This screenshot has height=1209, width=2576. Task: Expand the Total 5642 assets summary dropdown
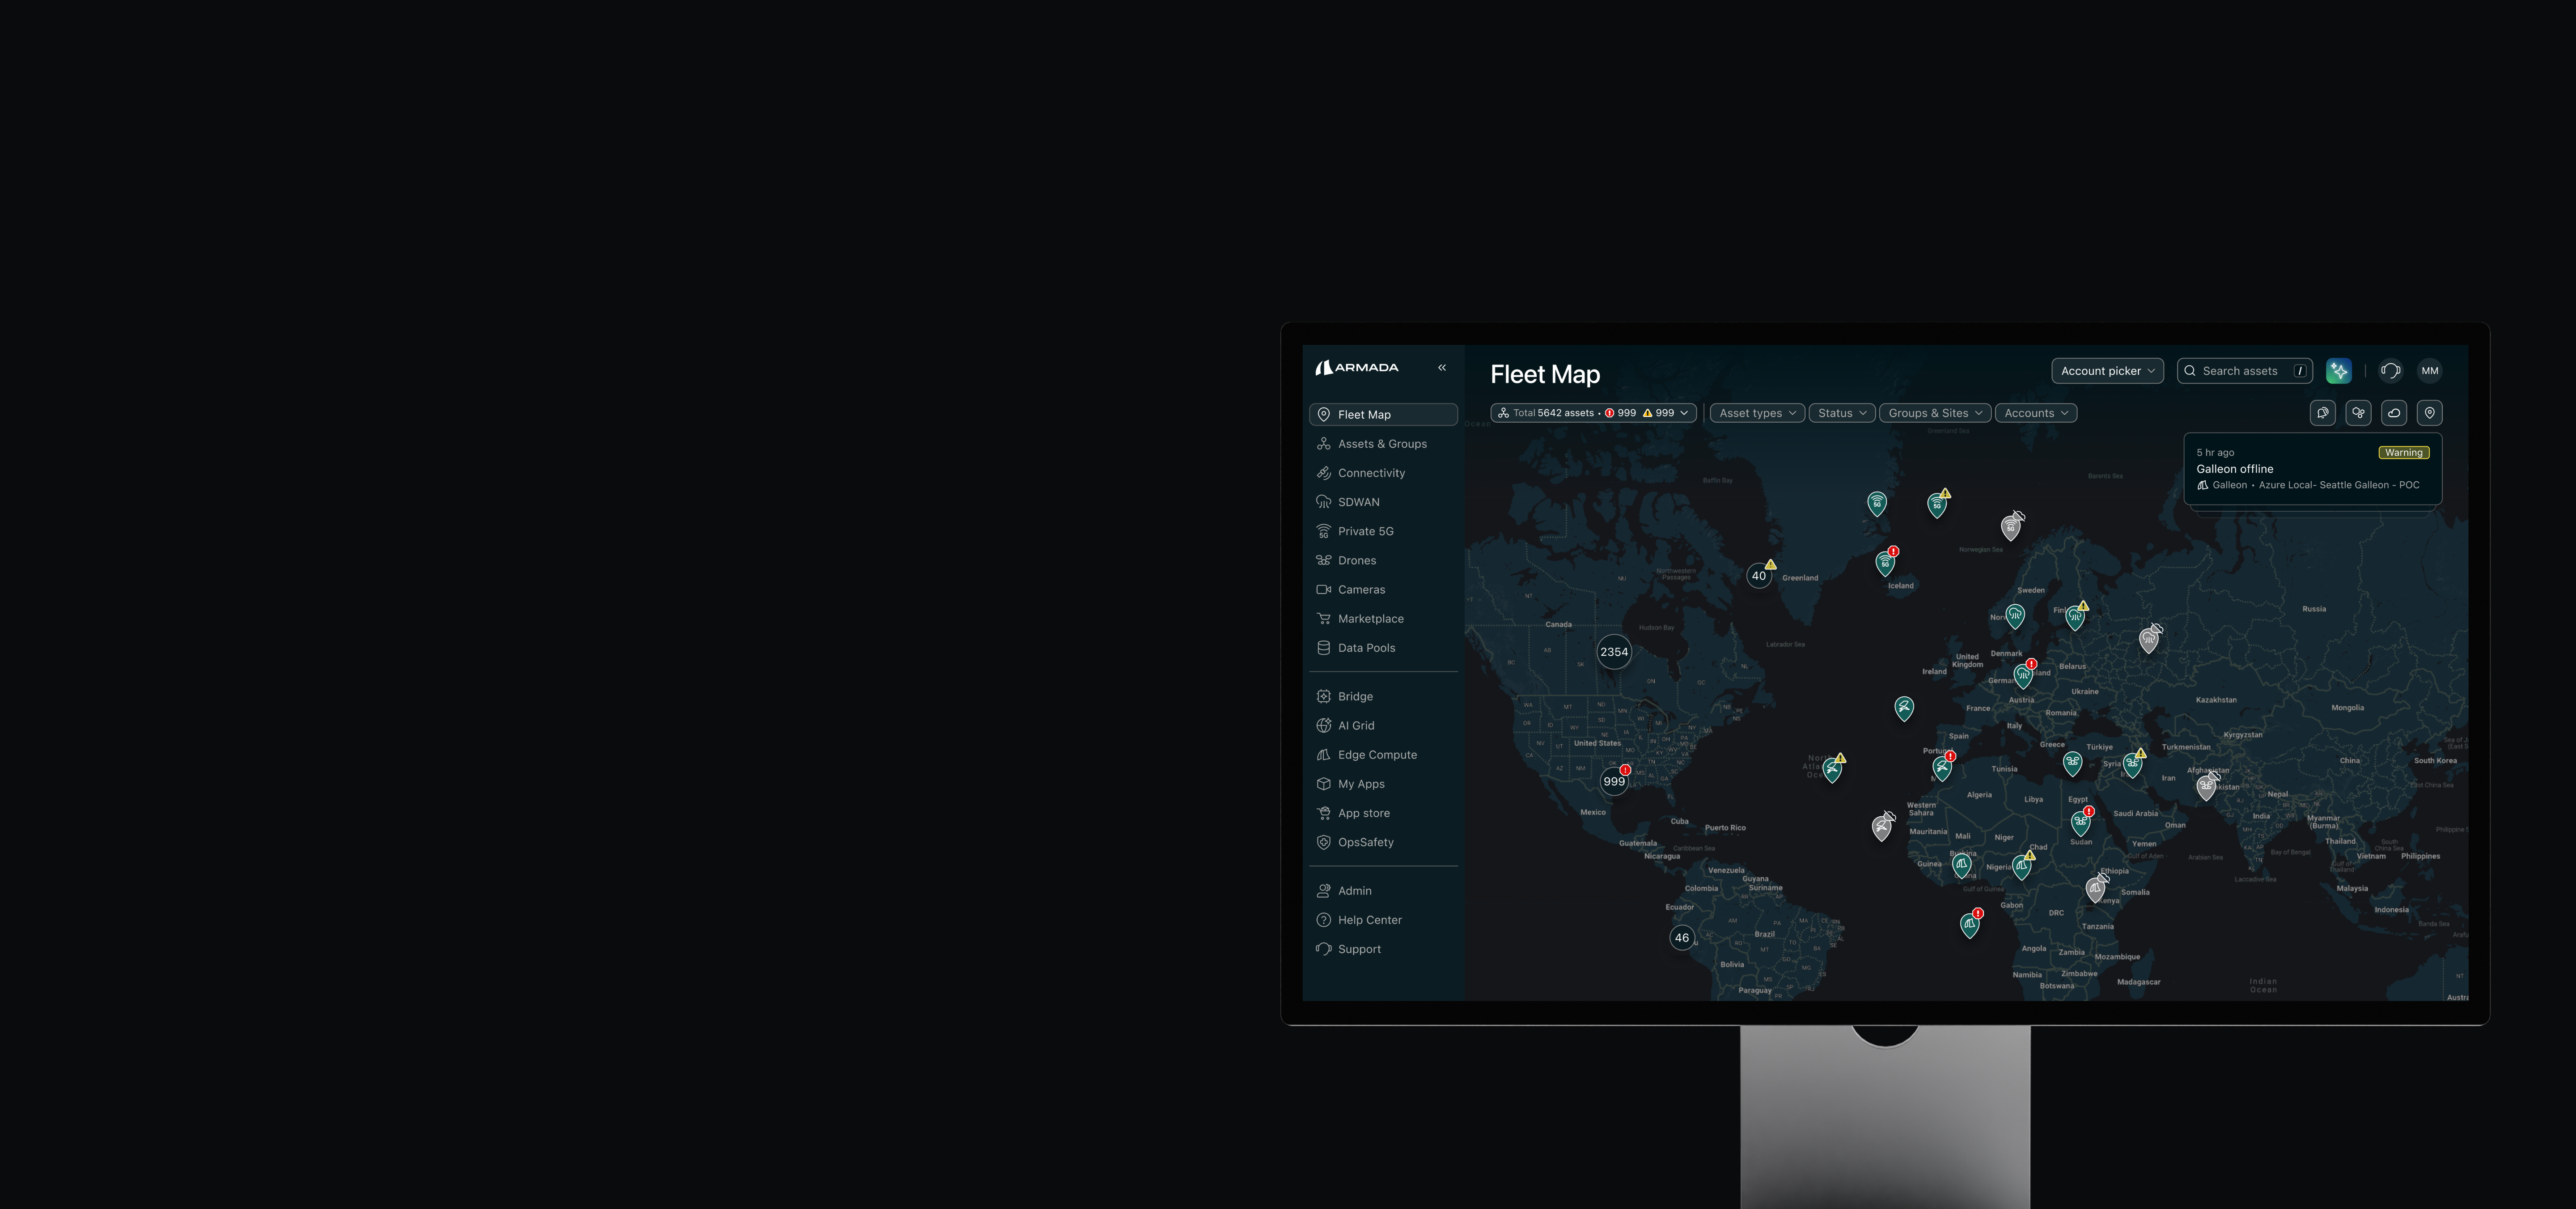pos(1594,413)
